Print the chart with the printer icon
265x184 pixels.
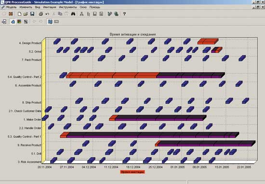coord(41,14)
